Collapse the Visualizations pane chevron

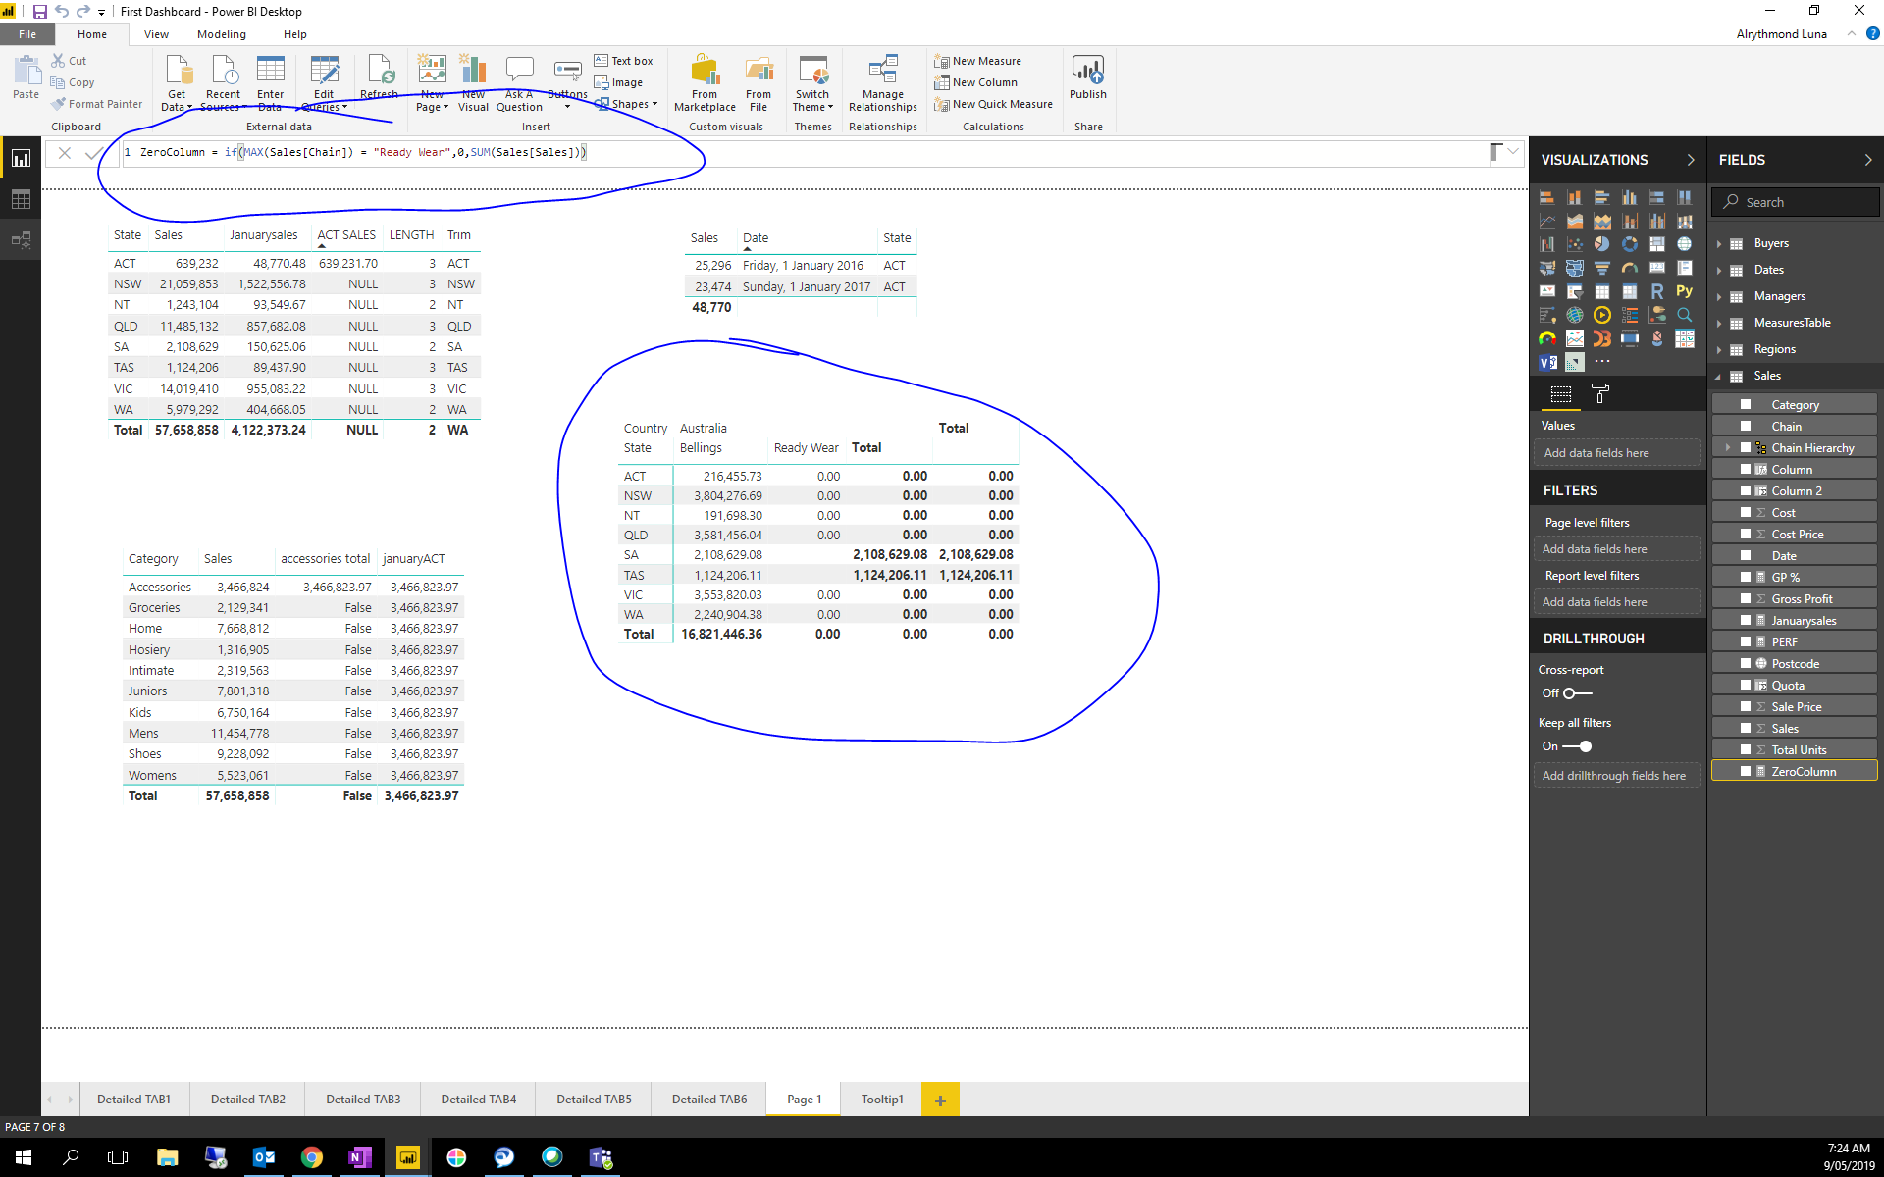pos(1690,160)
